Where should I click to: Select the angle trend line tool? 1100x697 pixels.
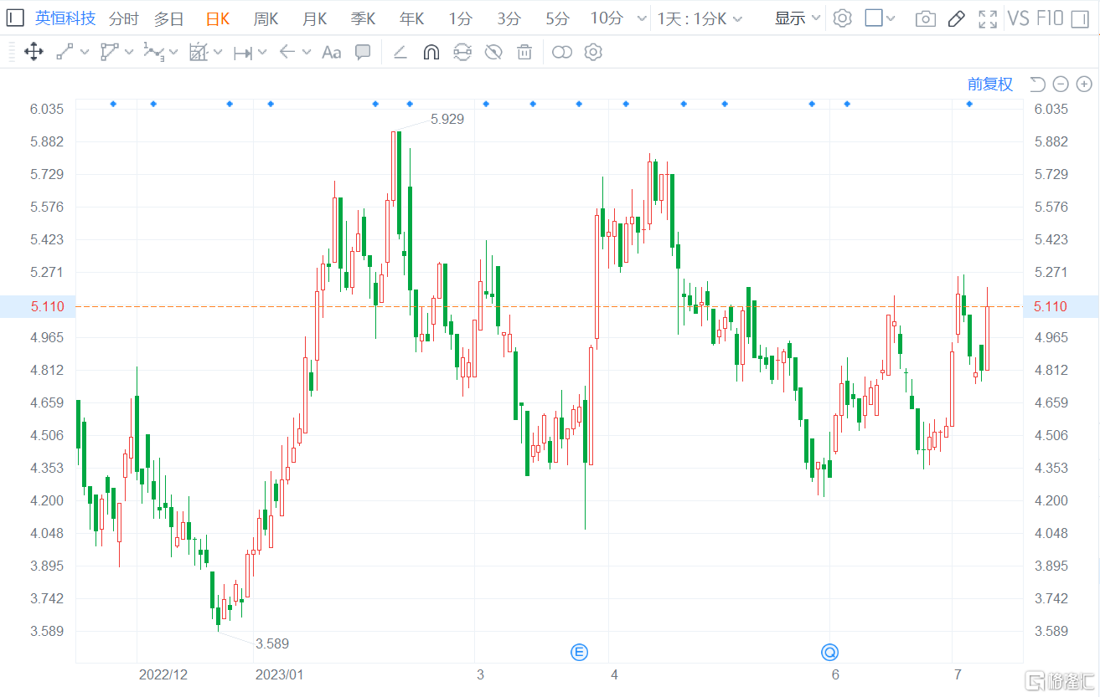coord(400,52)
